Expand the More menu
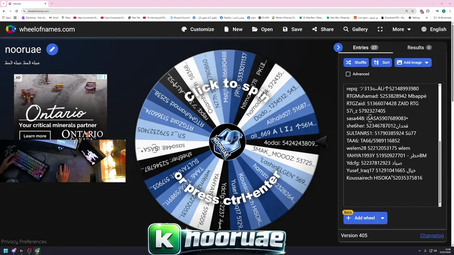Screen dimensions: 454x255 pos(402,29)
